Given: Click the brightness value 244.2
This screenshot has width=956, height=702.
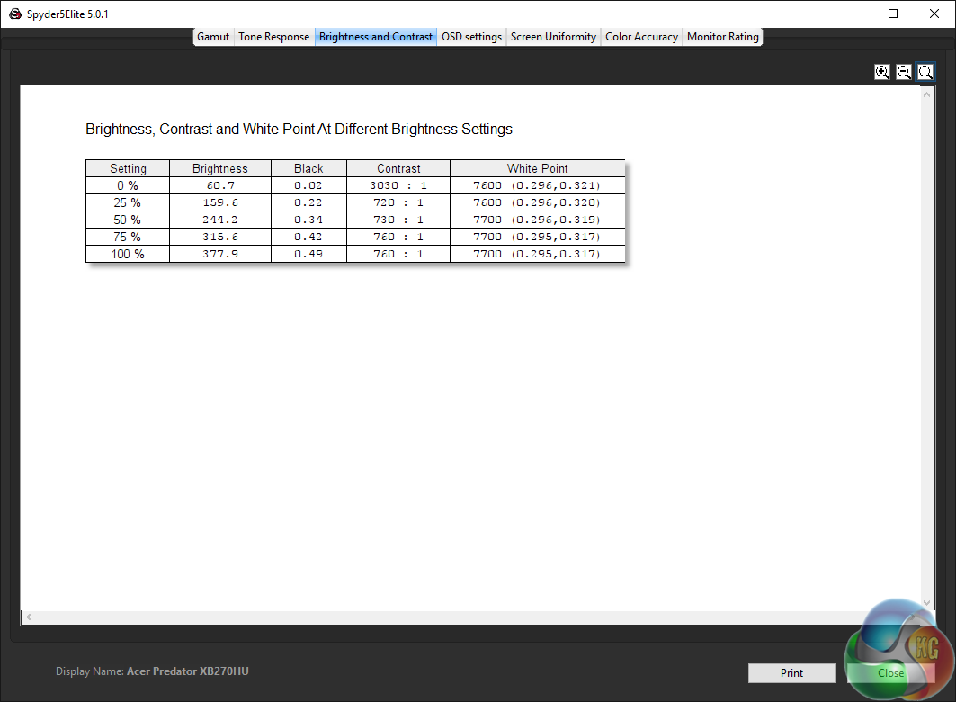Looking at the screenshot, I should (220, 220).
